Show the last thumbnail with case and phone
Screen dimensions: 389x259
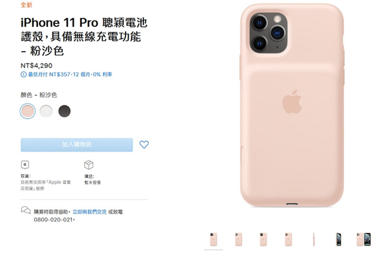(x=364, y=240)
